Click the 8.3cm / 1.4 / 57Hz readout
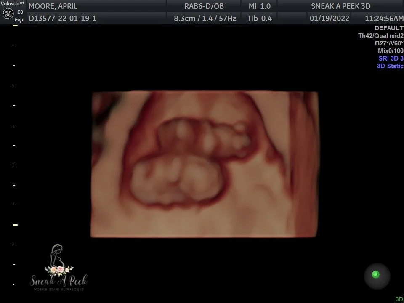The width and height of the screenshot is (404, 303). 205,19
